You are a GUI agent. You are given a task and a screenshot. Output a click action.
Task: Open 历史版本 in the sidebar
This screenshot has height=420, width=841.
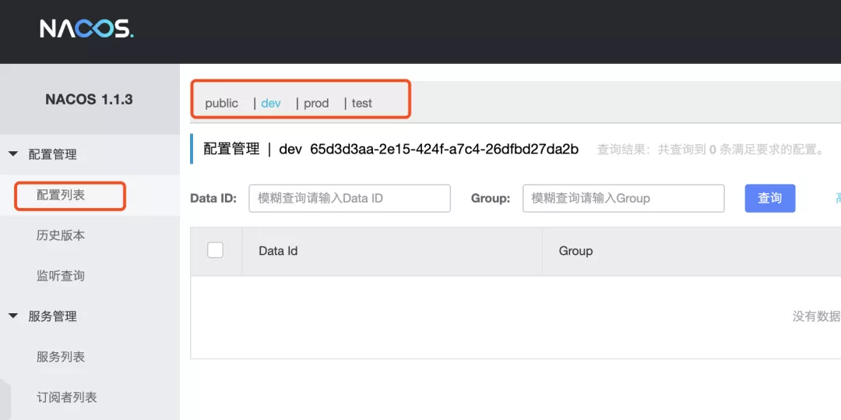click(x=61, y=235)
